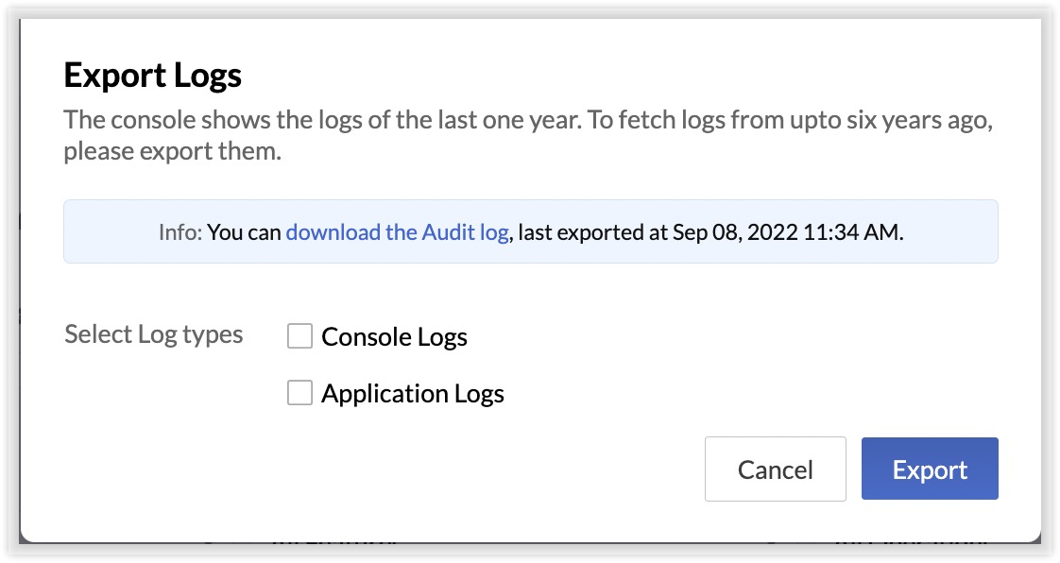This screenshot has width=1060, height=563.
Task: Click the 'Sep 08, 2022 11:34 AM' timestamp
Action: tap(786, 231)
